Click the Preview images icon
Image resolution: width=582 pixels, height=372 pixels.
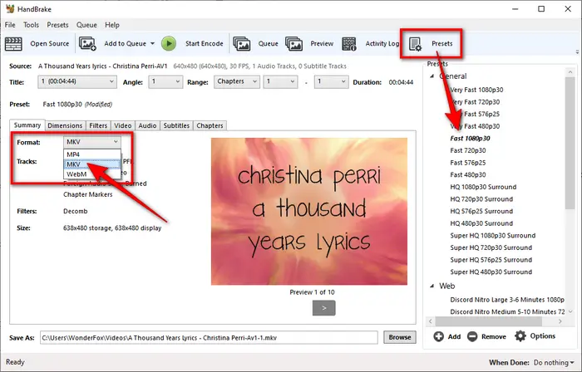(x=294, y=44)
